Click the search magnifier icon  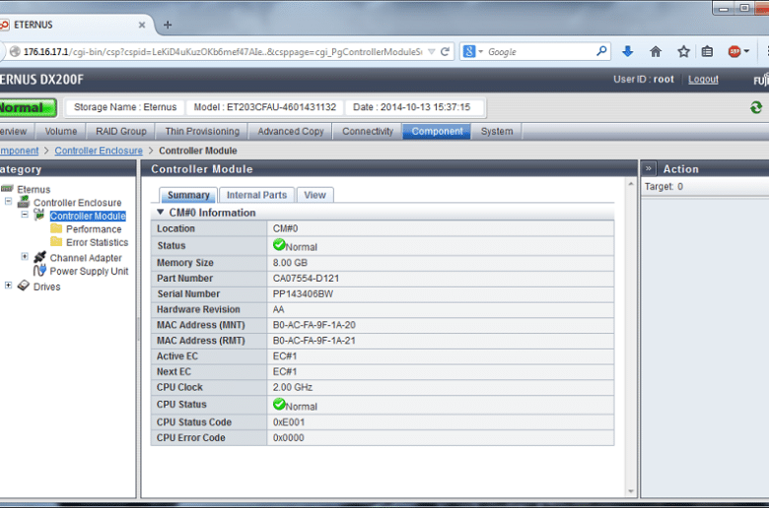pyautogui.click(x=601, y=51)
